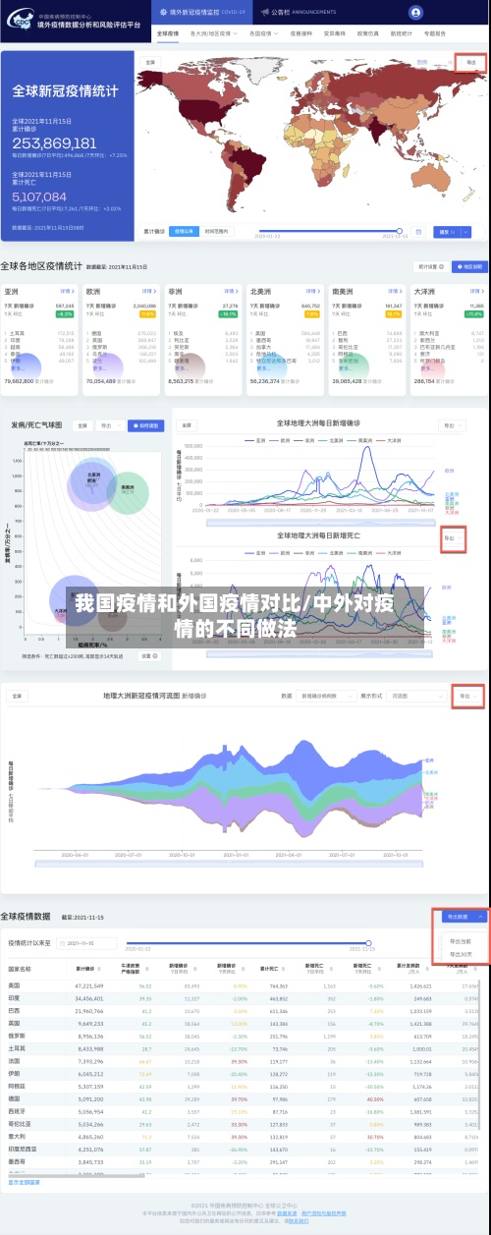
Task: Click the date input showing 2021-11-15
Action: (86, 943)
